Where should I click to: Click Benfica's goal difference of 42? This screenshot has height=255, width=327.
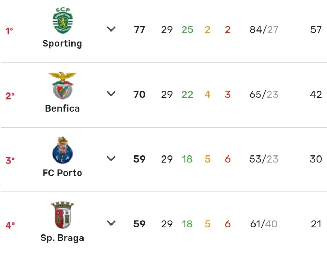click(x=316, y=95)
